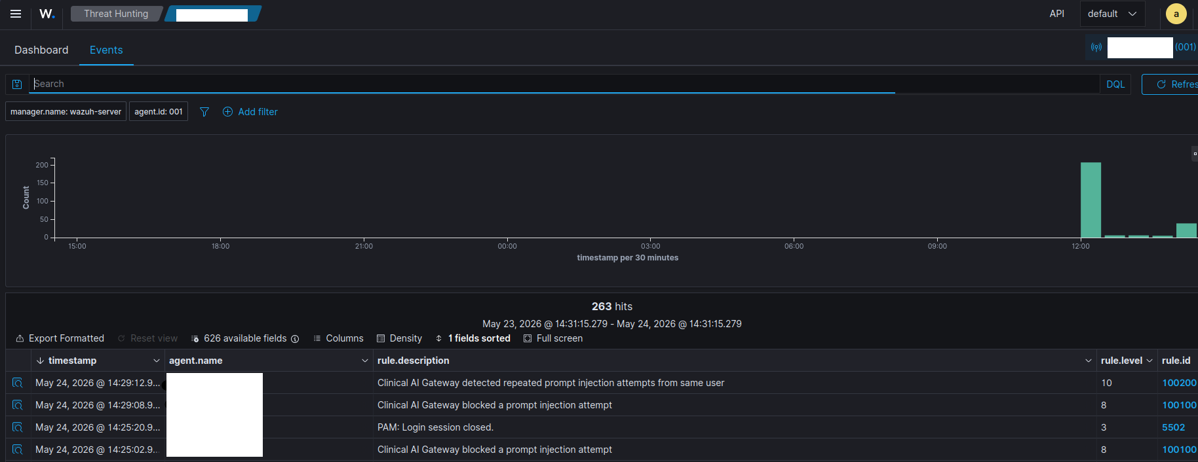Sort by timestamp column header
This screenshot has height=462, width=1198.
coord(72,361)
